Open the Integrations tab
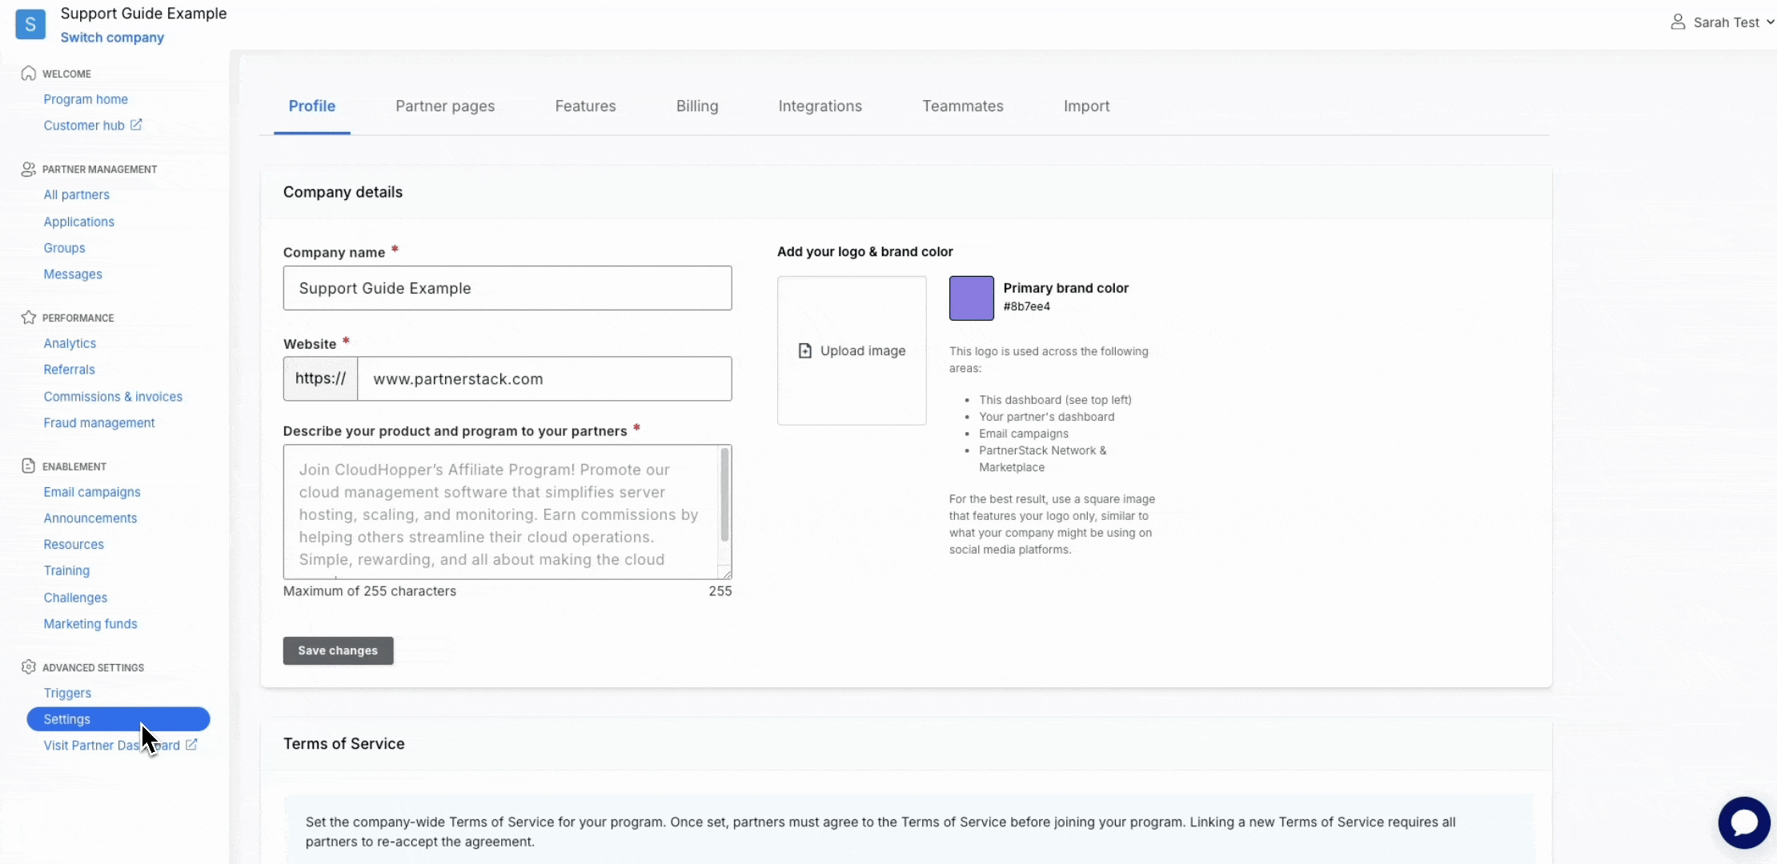 pyautogui.click(x=820, y=106)
